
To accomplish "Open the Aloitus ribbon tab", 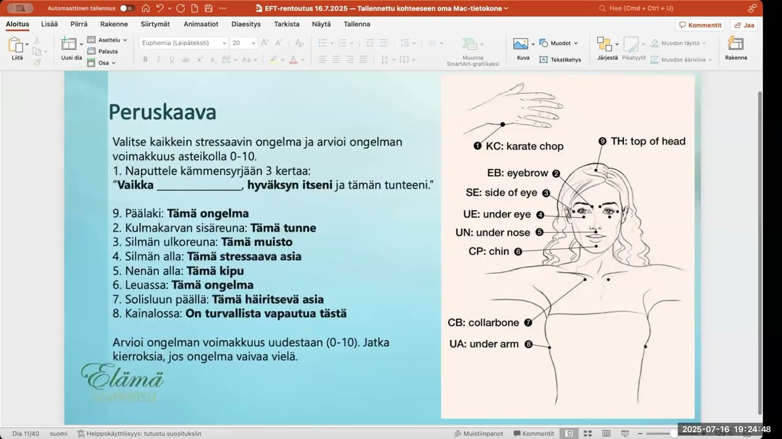I will click(18, 24).
